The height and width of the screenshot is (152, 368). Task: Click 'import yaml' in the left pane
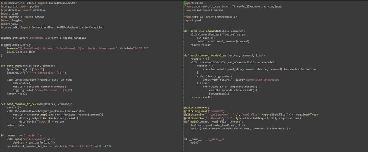(9, 24)
